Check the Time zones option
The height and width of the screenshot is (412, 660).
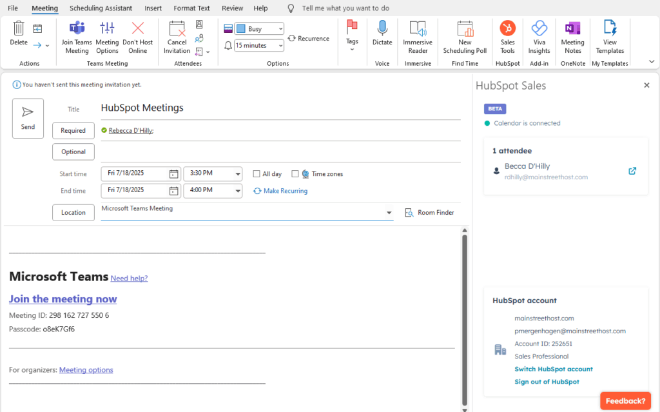coord(295,173)
